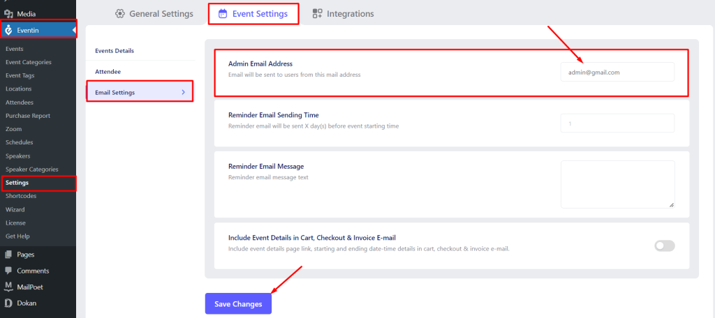The width and height of the screenshot is (715, 318).
Task: Open Speaker Categories in sidebar
Action: coord(32,169)
